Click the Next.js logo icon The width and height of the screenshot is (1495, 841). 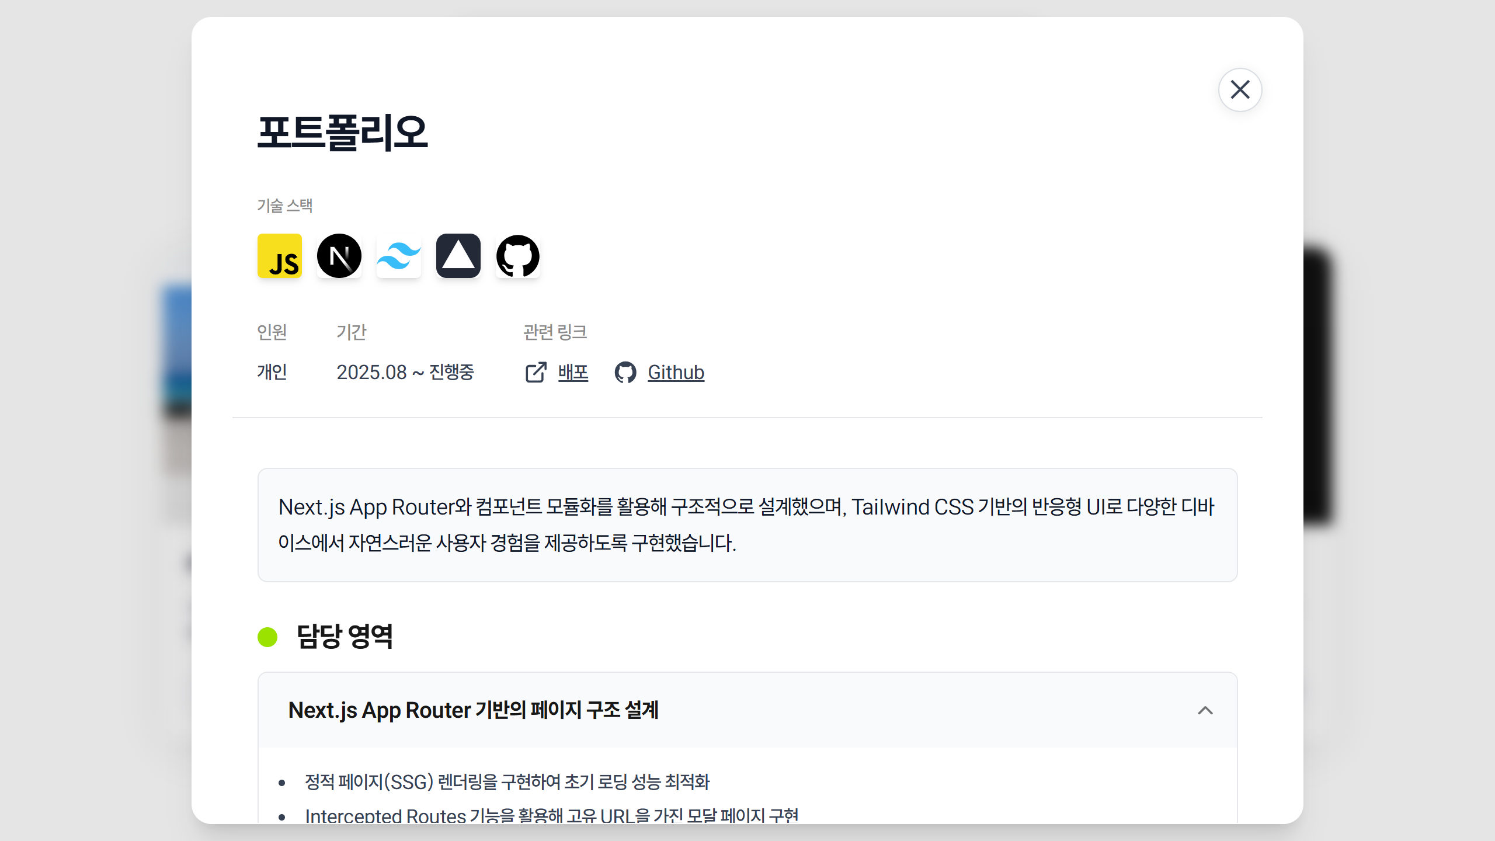point(339,256)
